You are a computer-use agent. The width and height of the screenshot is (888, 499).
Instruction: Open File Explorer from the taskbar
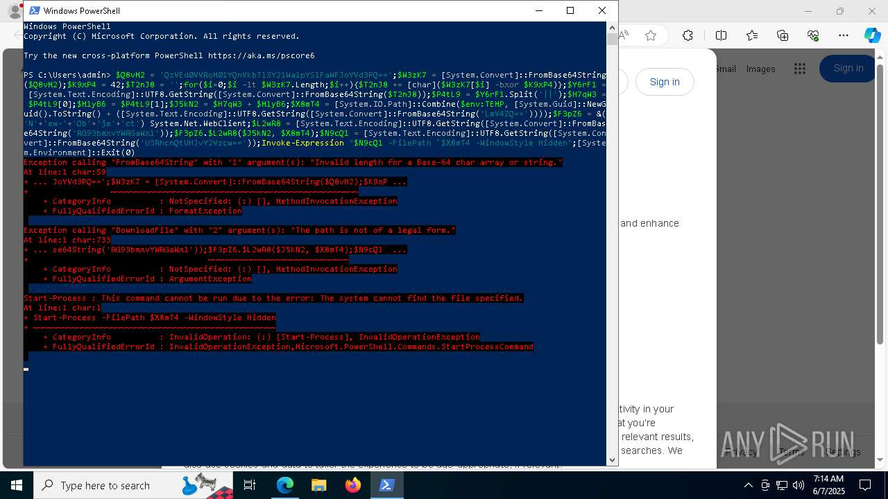[x=318, y=485]
